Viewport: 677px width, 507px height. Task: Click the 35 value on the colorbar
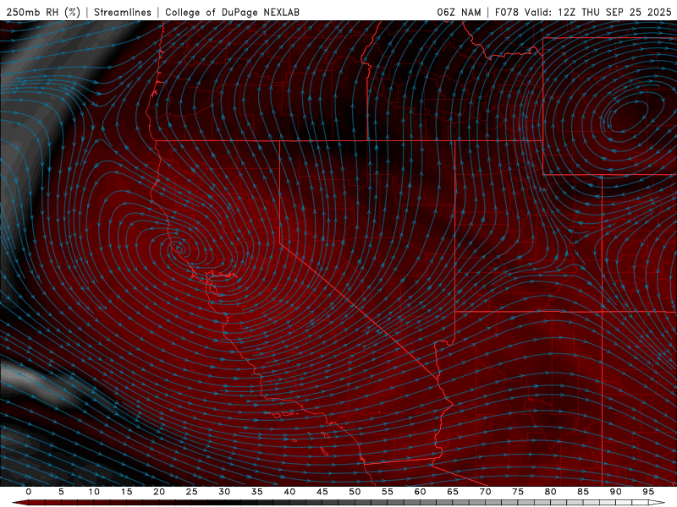[x=256, y=492]
